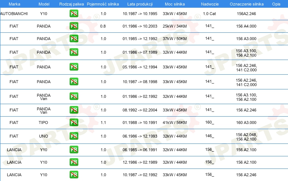Click fuel icon in PANDA 10.1987 -> 08.1998 row
The width and height of the screenshot is (288, 181).
(74, 81)
